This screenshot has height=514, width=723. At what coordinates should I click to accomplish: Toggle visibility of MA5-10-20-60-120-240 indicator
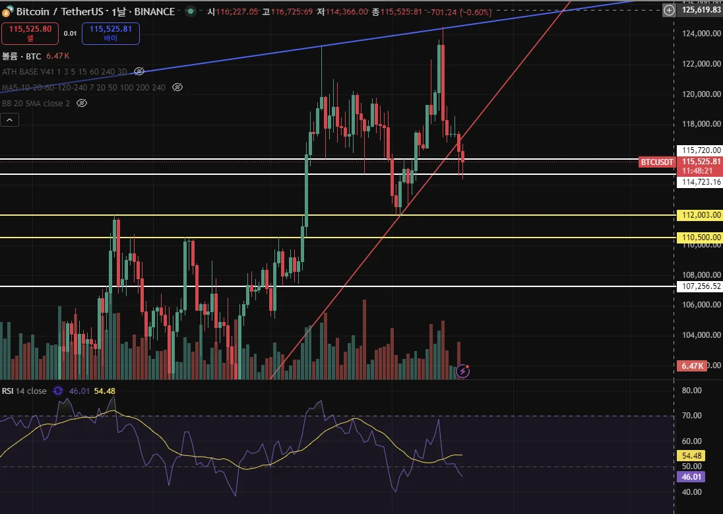pyautogui.click(x=177, y=87)
